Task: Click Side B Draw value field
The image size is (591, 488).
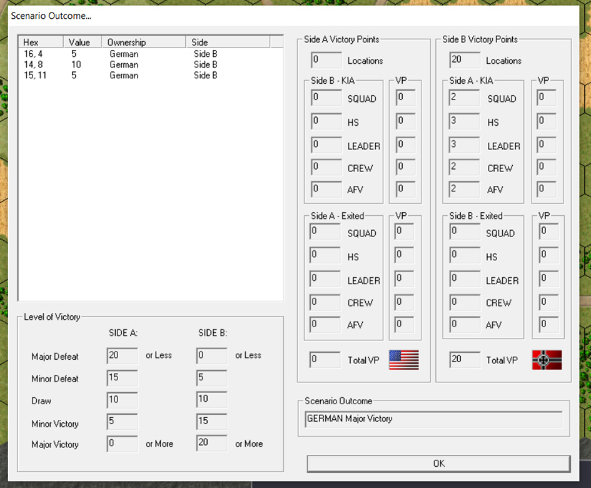Action: (x=212, y=400)
